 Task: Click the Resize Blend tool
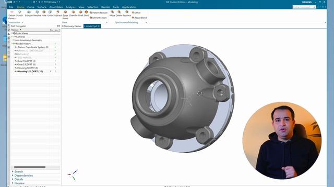(139, 18)
